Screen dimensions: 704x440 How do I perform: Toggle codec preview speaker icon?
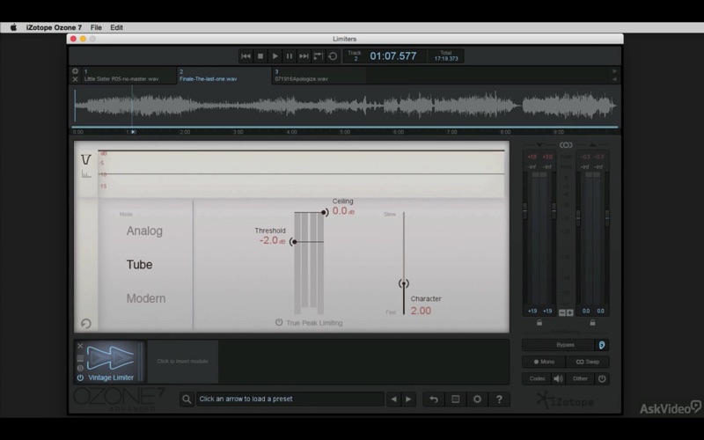click(558, 379)
